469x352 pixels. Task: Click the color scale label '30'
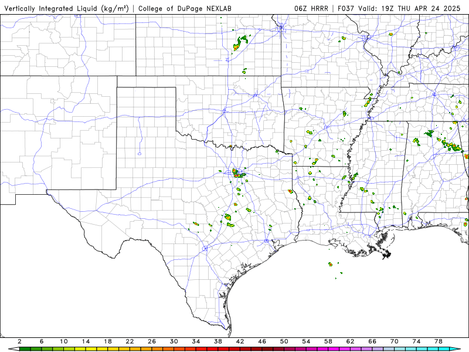coord(174,341)
